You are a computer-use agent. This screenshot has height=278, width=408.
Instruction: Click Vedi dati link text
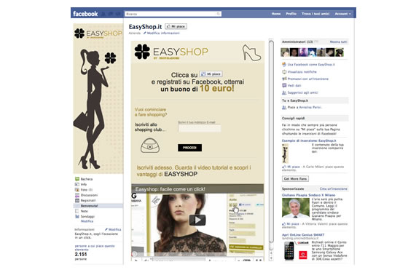click(x=294, y=85)
